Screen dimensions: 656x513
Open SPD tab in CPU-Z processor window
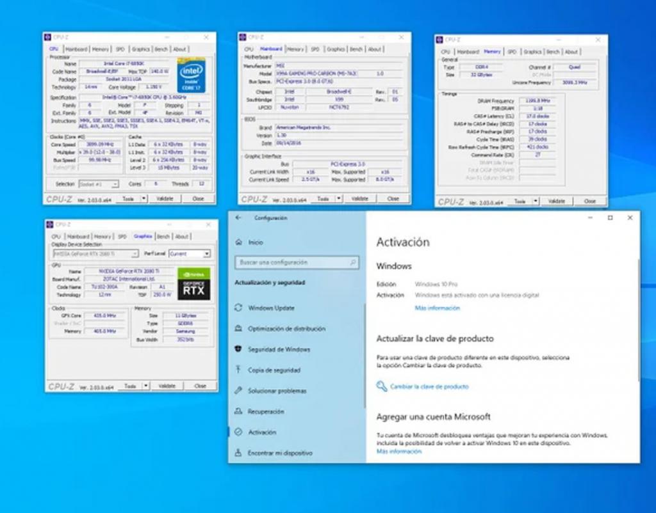pyautogui.click(x=120, y=49)
